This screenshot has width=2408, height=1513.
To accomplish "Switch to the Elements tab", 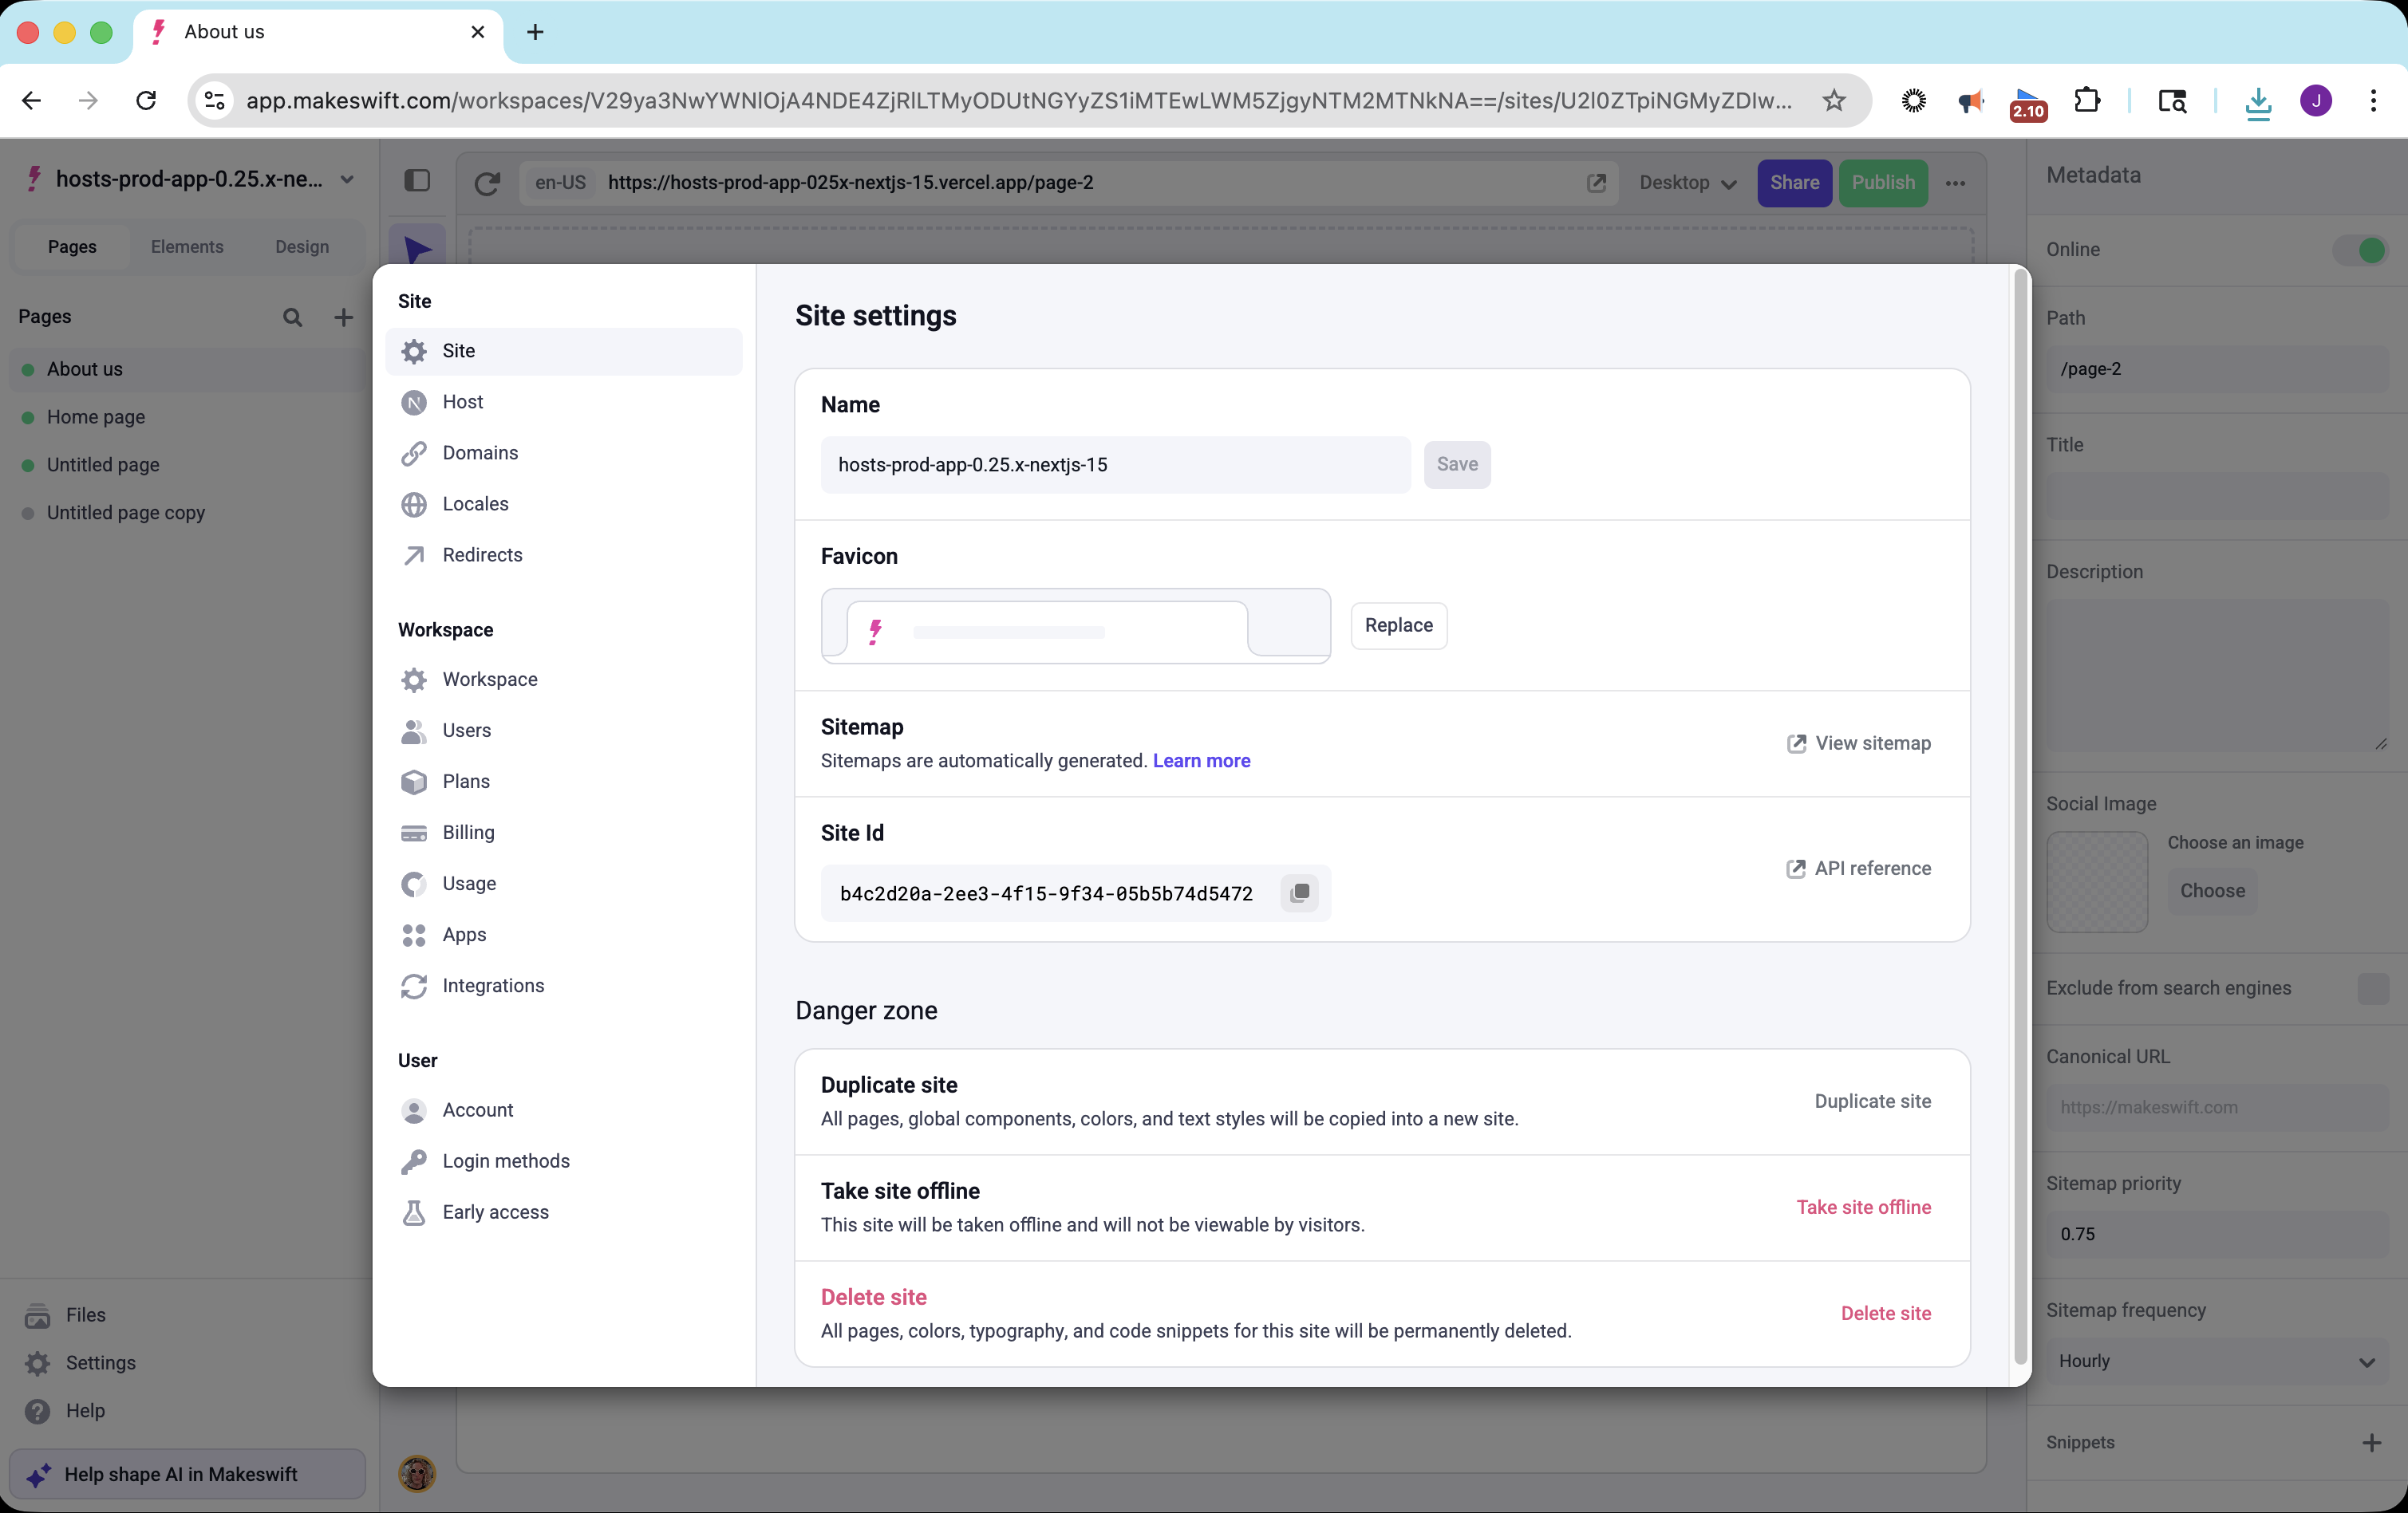I will 187,246.
